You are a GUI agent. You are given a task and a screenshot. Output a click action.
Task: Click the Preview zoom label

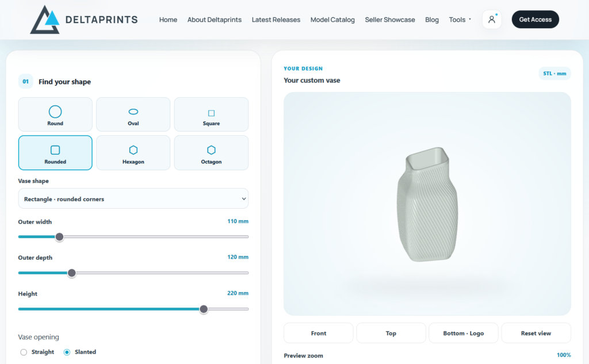point(303,355)
